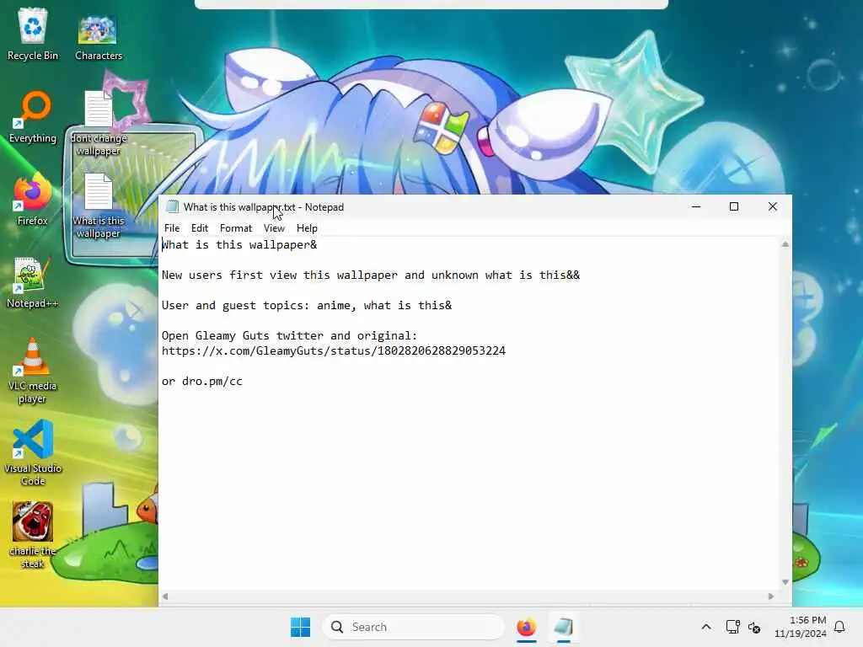Close the Notepad window
The width and height of the screenshot is (863, 647).
coord(773,207)
